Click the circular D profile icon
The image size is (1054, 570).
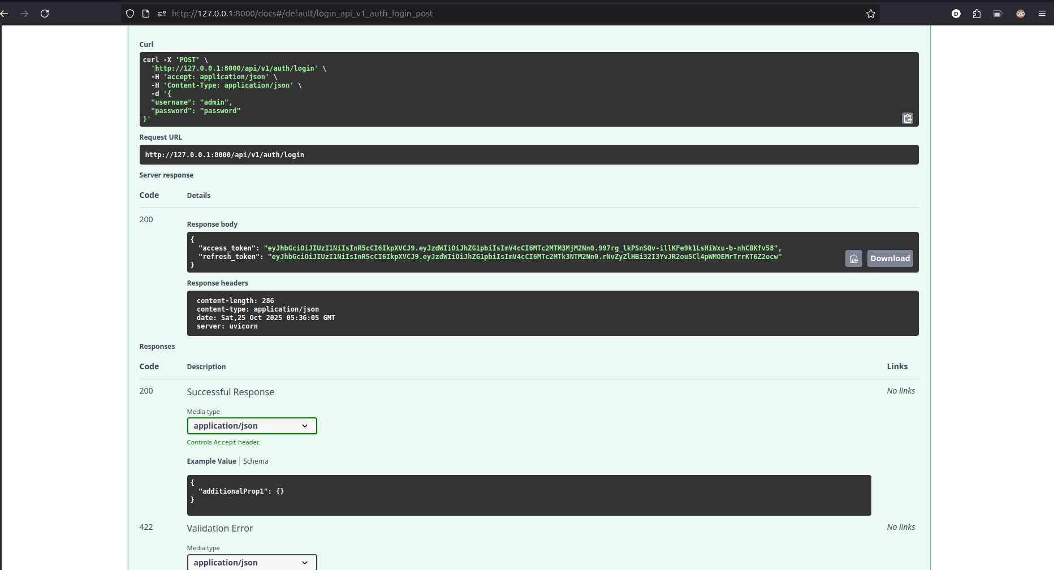click(956, 13)
